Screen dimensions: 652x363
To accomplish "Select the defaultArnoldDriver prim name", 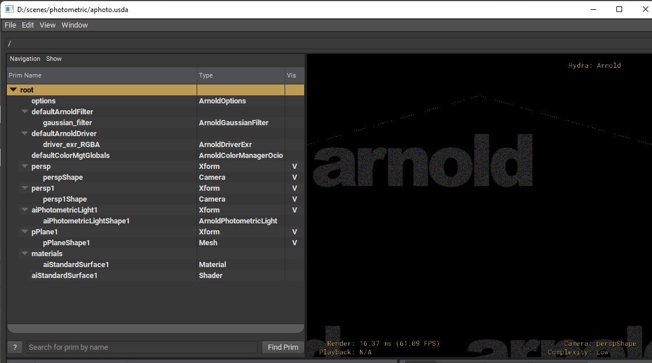I will (x=64, y=133).
